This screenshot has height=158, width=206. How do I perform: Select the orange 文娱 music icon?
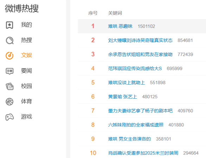[9, 55]
